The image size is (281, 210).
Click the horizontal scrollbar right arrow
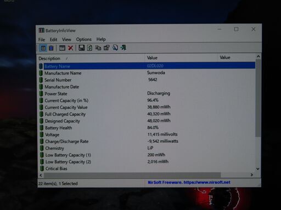click(252, 175)
